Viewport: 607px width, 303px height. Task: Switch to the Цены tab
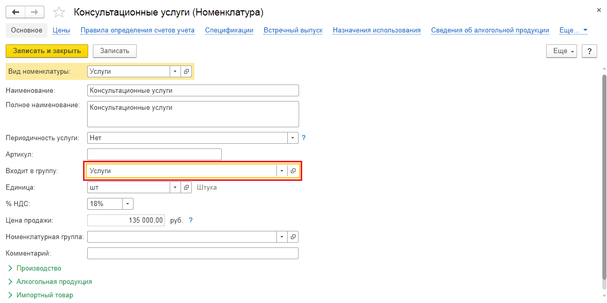tap(61, 30)
